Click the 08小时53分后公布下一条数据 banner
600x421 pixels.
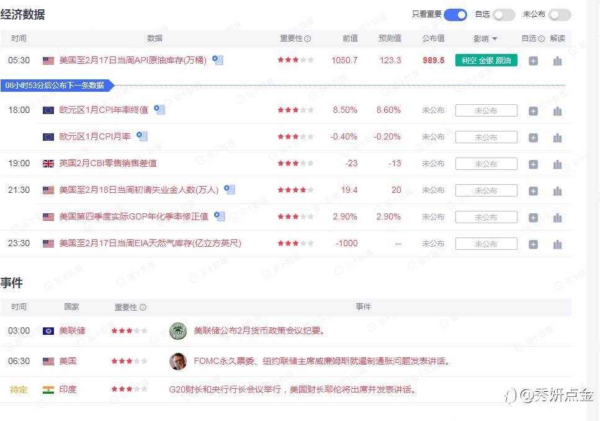click(58, 86)
